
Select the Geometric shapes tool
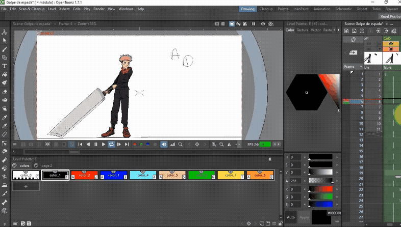click(5, 58)
